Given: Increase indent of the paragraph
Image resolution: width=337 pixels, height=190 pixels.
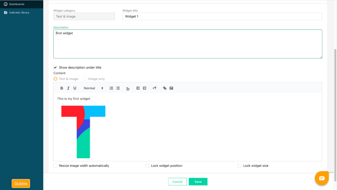Looking at the screenshot, I should coord(144,88).
